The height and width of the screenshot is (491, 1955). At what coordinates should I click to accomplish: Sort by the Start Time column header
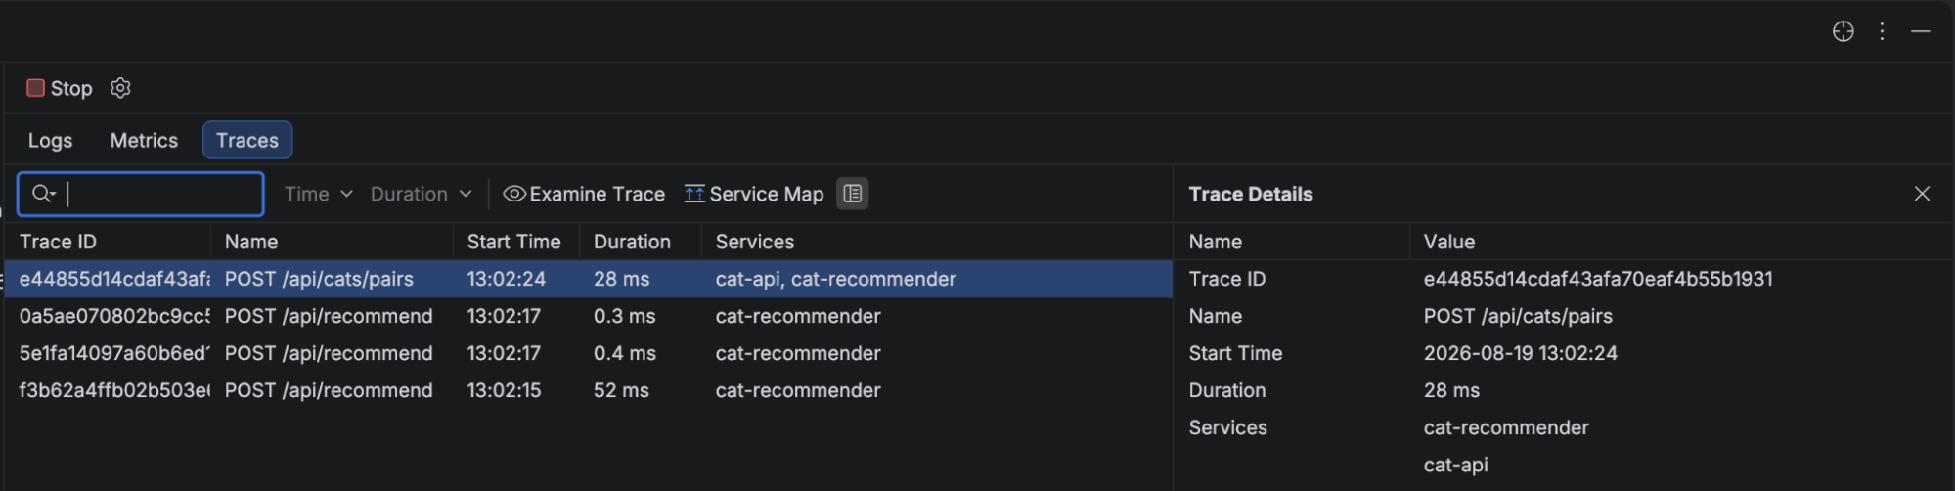coord(513,242)
